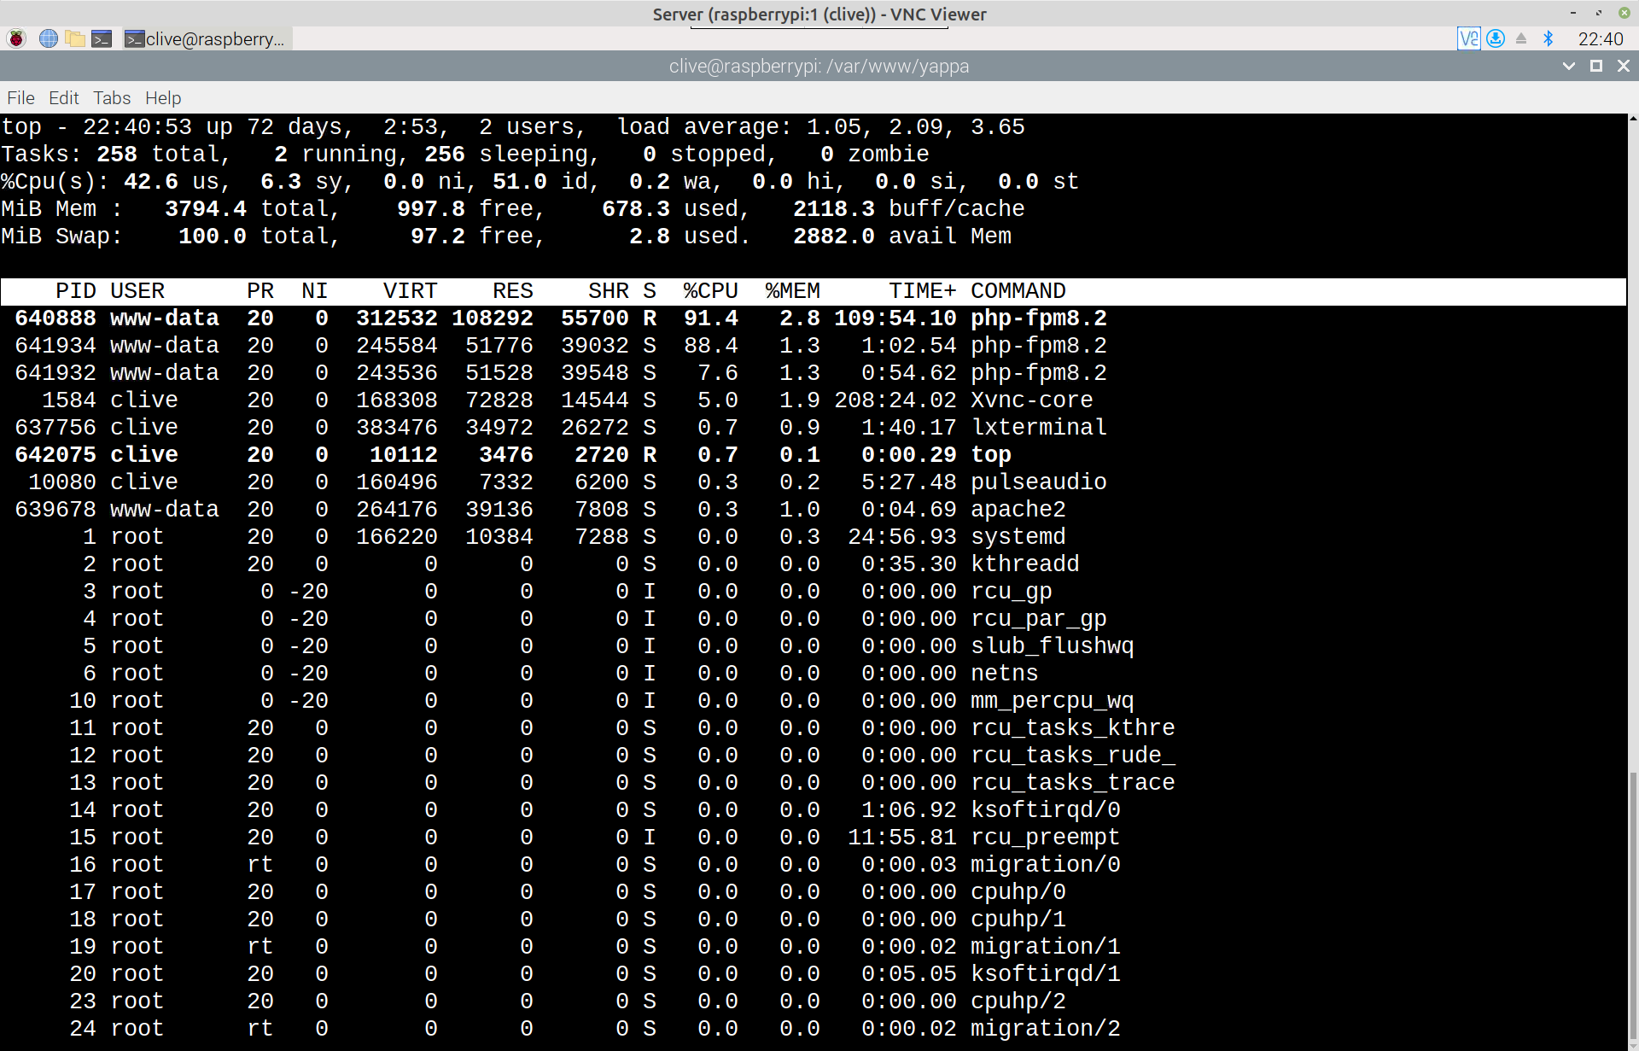Open the file manager folder icon
The height and width of the screenshot is (1051, 1639).
coord(75,38)
